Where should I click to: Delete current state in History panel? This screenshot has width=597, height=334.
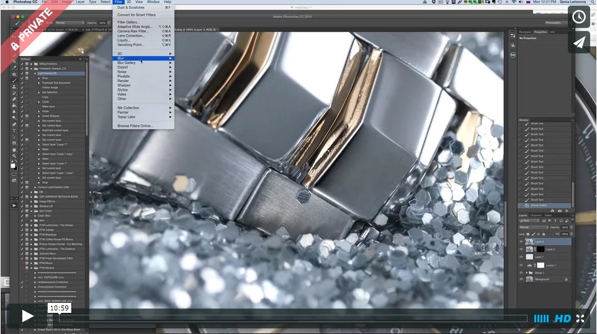point(567,210)
